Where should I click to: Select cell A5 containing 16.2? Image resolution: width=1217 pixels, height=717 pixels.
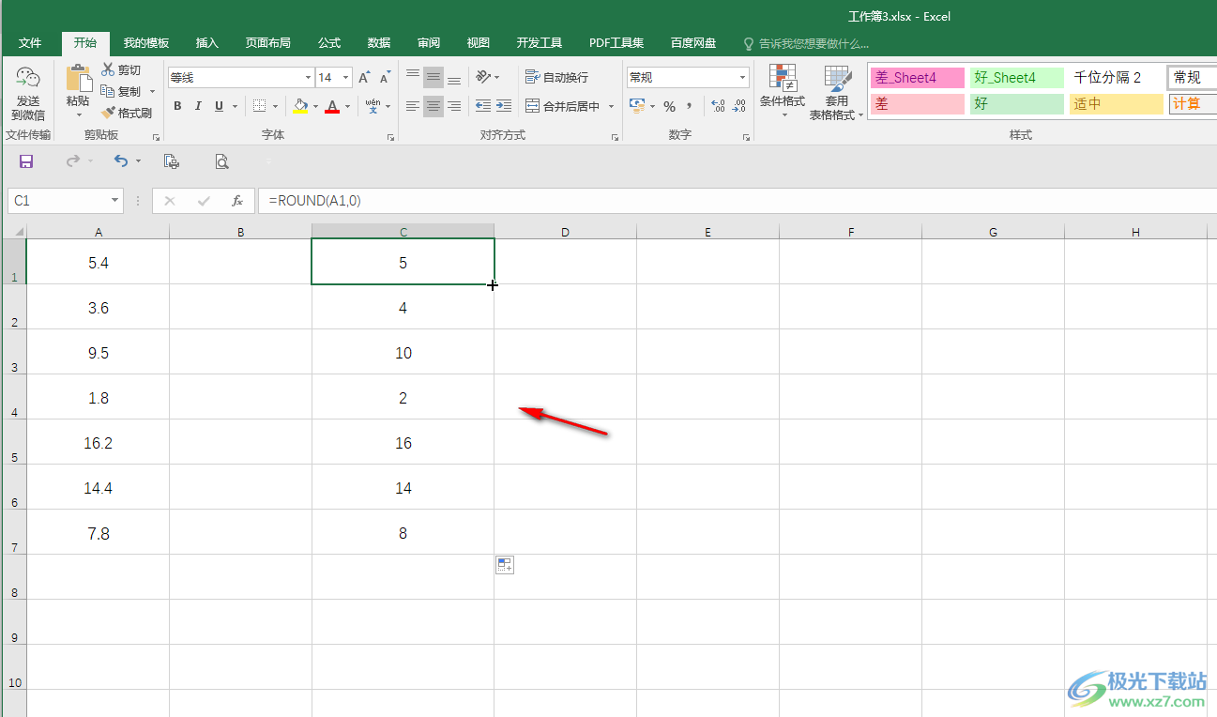[99, 443]
